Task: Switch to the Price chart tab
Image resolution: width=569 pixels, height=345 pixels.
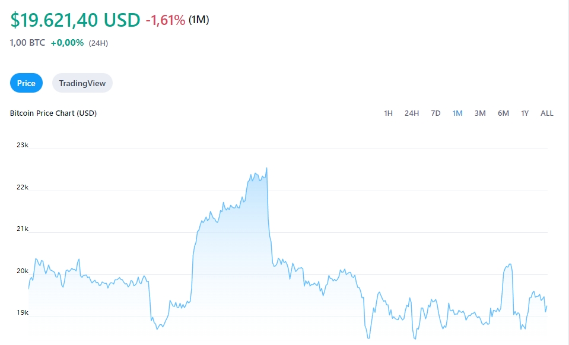Action: coord(26,83)
